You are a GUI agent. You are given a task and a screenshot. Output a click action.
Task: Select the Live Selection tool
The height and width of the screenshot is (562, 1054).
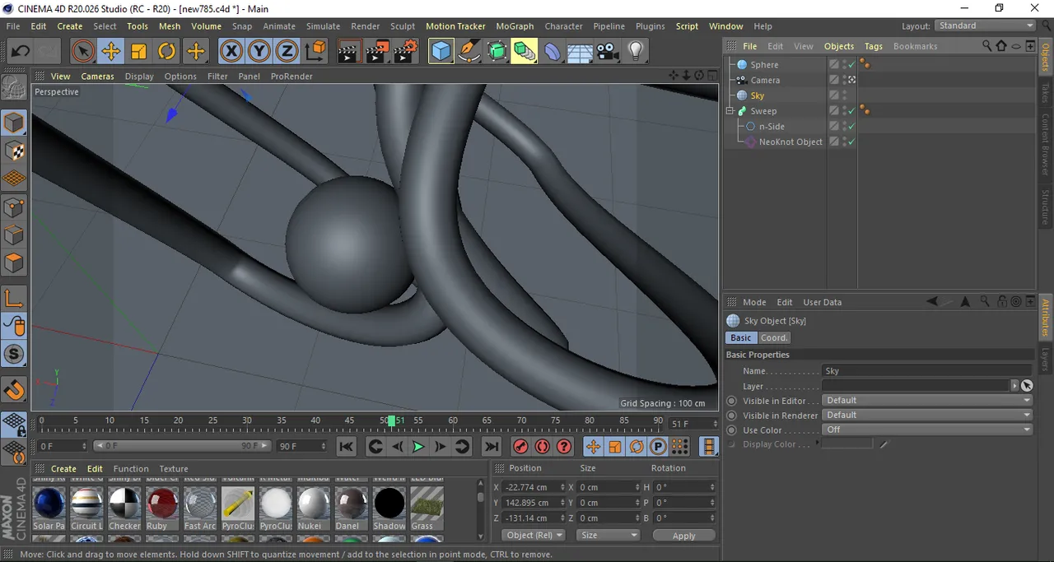tap(82, 52)
